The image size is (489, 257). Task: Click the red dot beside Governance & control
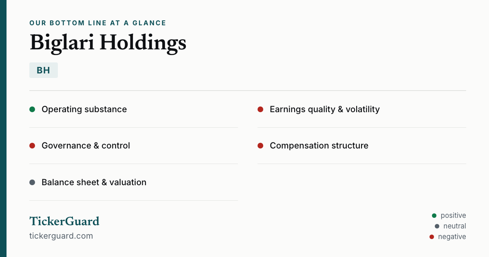(x=32, y=146)
